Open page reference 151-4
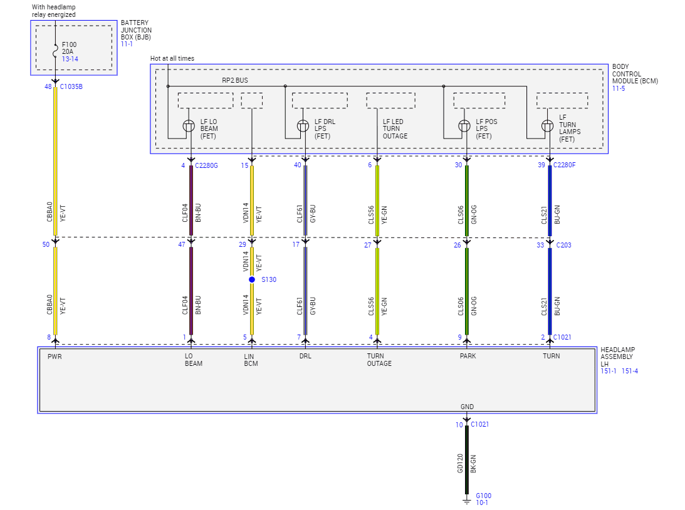The height and width of the screenshot is (510, 685). tap(629, 371)
